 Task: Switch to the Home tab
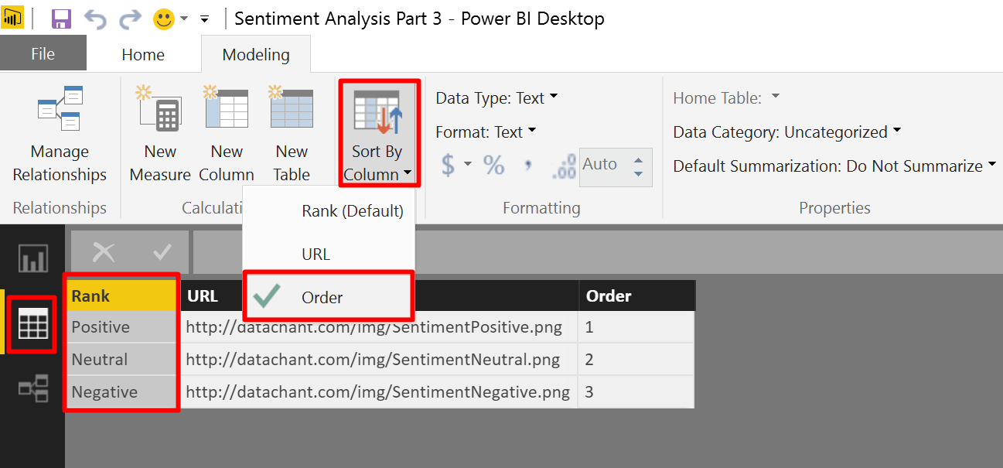[143, 54]
